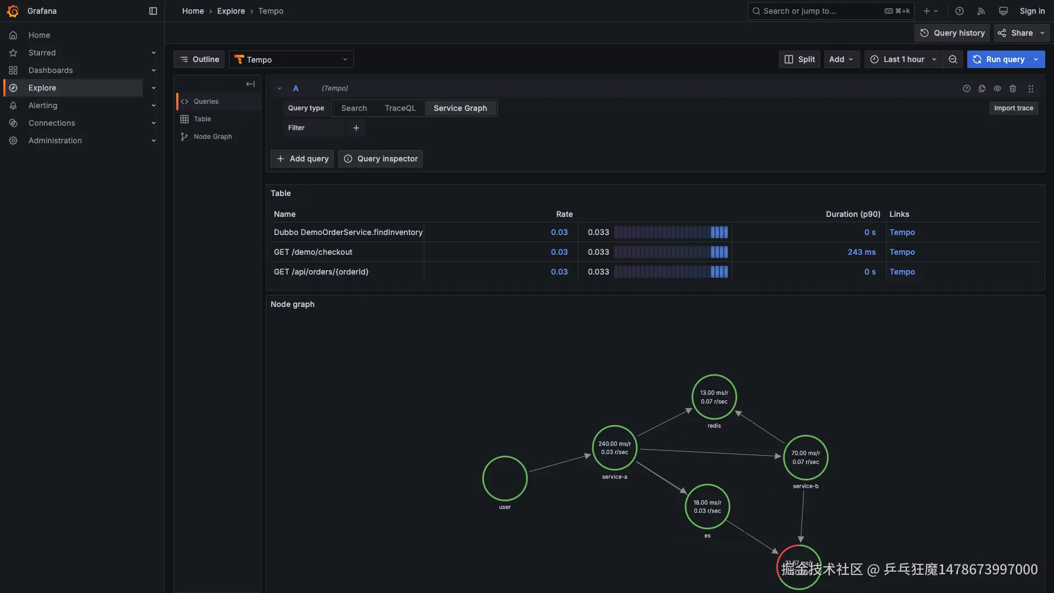Open the Query inspector
Image resolution: width=1054 pixels, height=593 pixels.
coord(380,159)
